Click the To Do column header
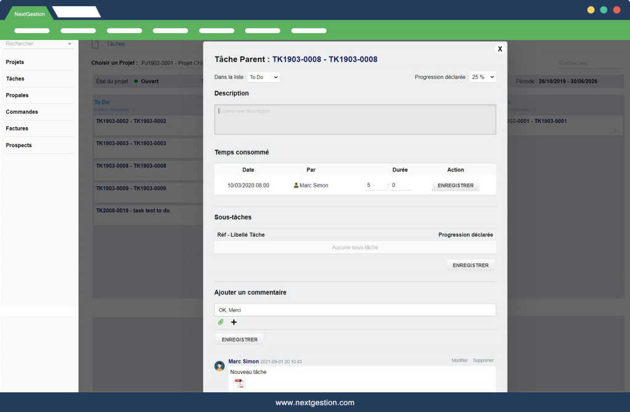 102,103
